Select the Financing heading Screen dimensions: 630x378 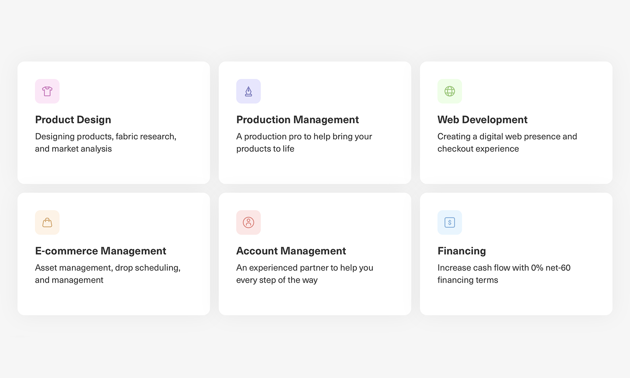coord(461,251)
